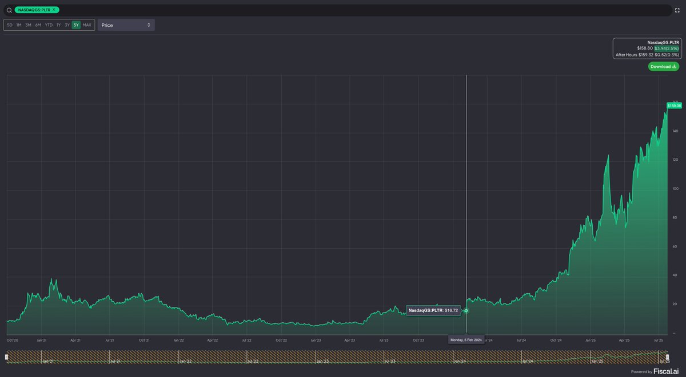Click the Oct '20 x-axis label
Image resolution: width=686 pixels, height=377 pixels.
coord(14,340)
